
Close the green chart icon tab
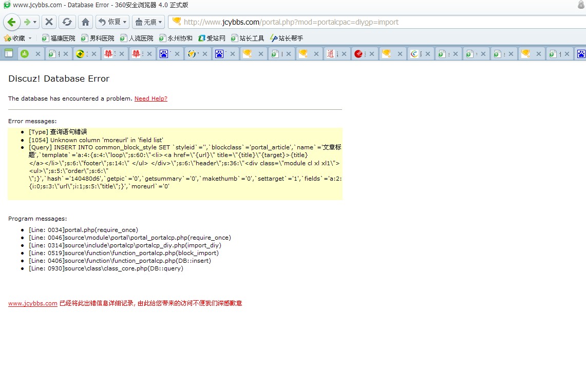(x=37, y=54)
